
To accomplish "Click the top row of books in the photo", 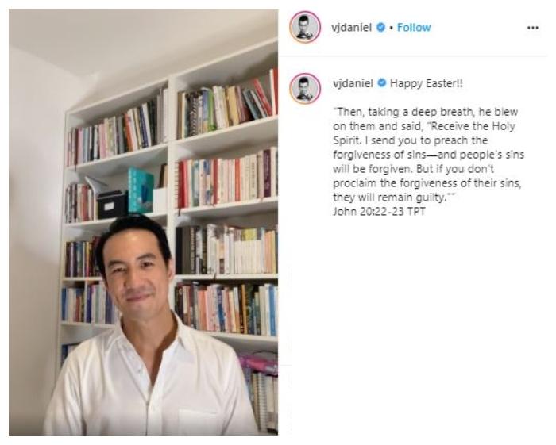I will (x=172, y=117).
